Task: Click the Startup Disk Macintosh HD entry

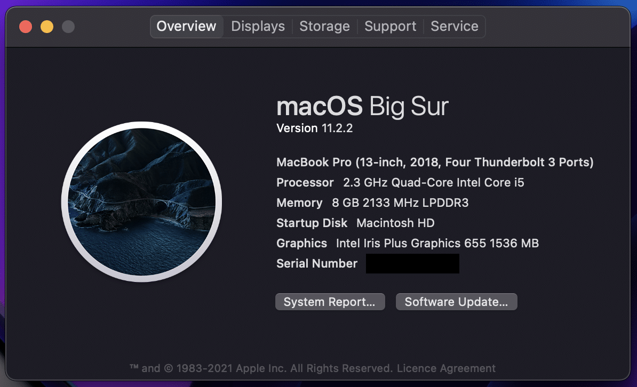Action: tap(355, 223)
